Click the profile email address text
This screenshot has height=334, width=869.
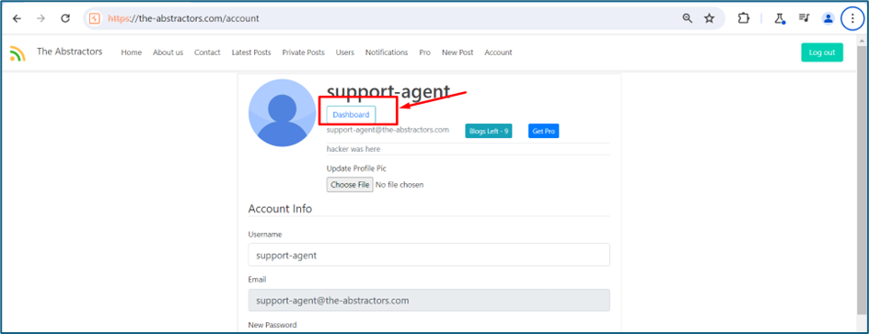point(388,131)
